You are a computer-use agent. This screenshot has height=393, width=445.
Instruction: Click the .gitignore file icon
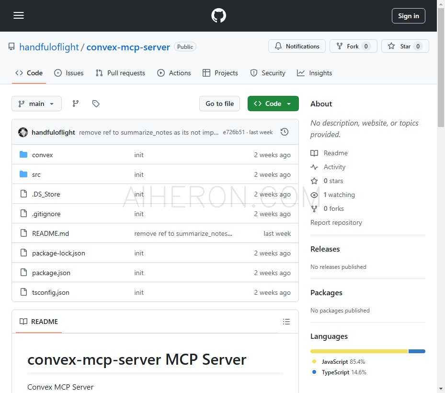pyautogui.click(x=23, y=213)
